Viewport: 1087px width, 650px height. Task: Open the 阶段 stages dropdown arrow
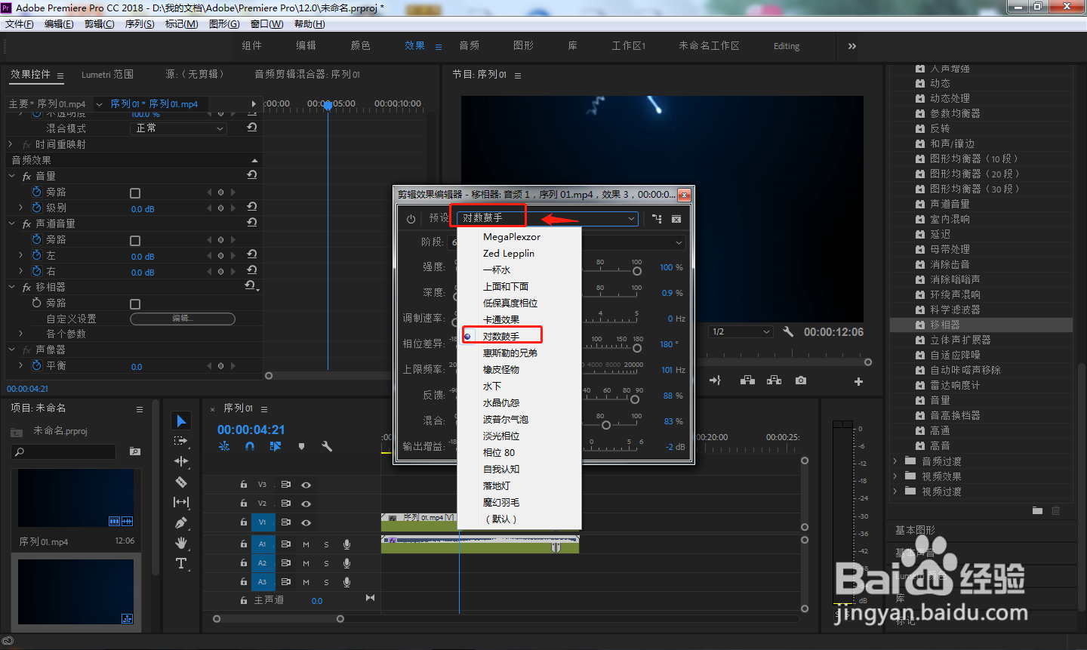(679, 242)
